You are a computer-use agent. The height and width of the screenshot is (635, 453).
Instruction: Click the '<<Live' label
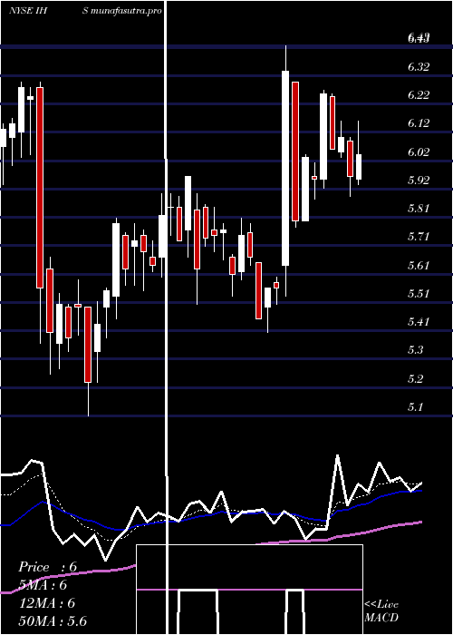tap(381, 605)
